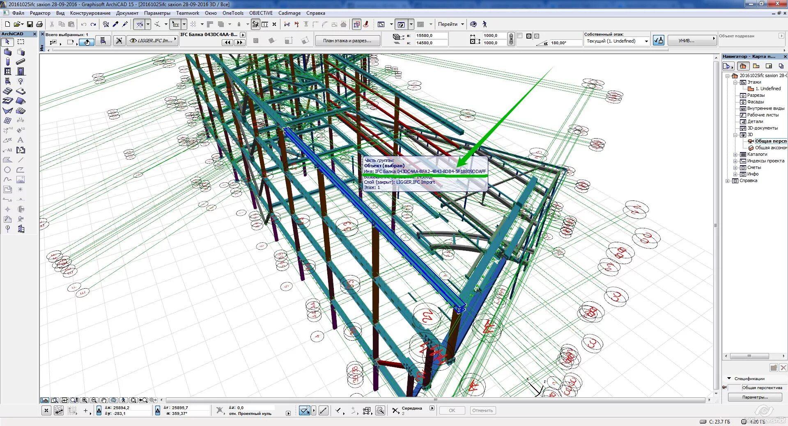Screen dimensions: 788x426
Task: Click the 180,00° rotation angle field
Action: tap(565, 43)
